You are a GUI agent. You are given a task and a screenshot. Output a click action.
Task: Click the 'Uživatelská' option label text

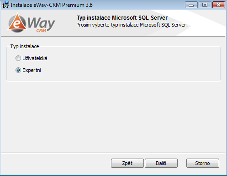(x=35, y=58)
